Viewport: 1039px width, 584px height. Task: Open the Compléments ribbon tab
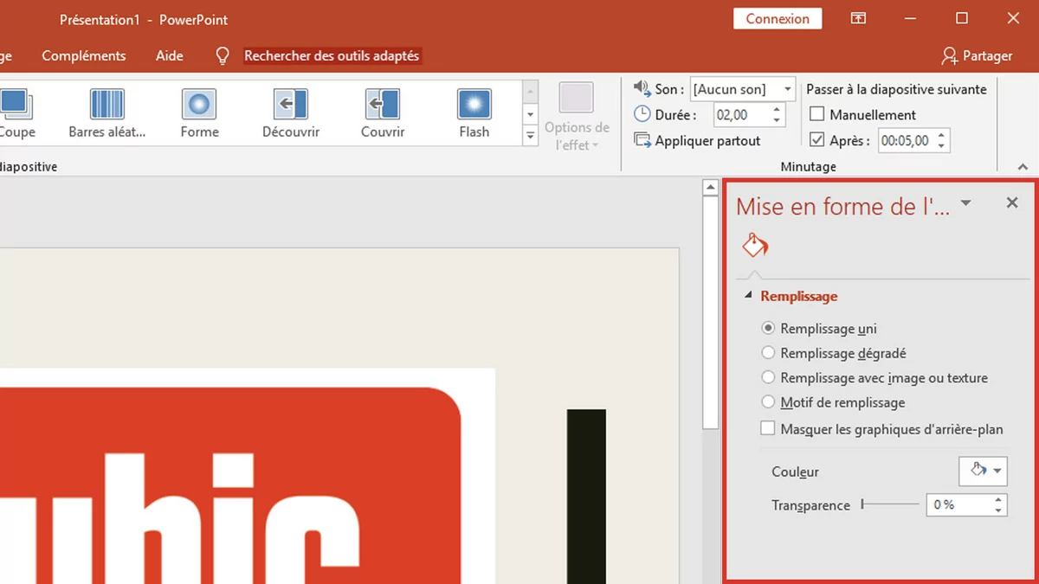(84, 56)
